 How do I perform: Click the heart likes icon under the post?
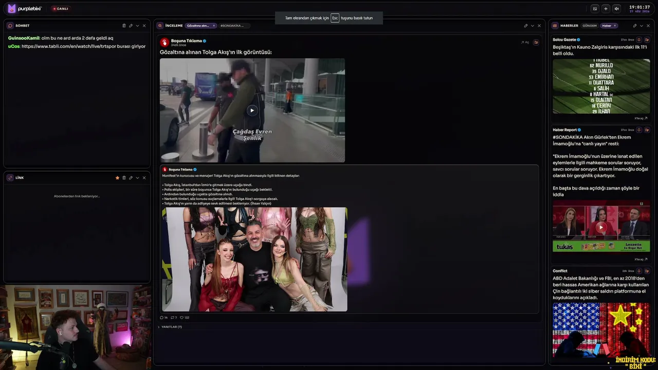pyautogui.click(x=185, y=318)
